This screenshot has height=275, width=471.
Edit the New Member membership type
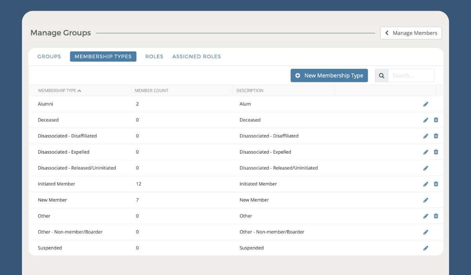tap(426, 200)
